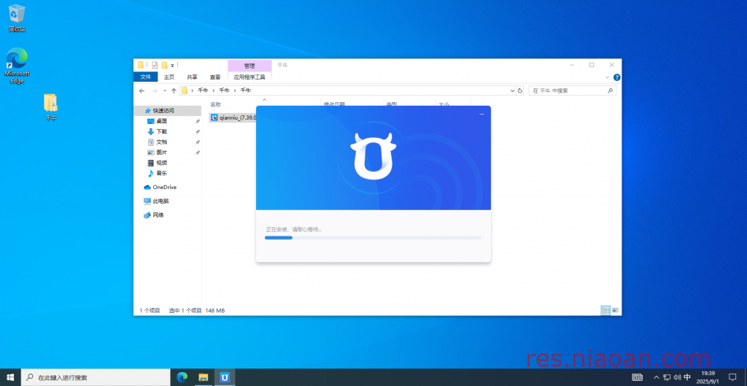
Task: Open 下载 in the navigation pane
Action: 161,131
